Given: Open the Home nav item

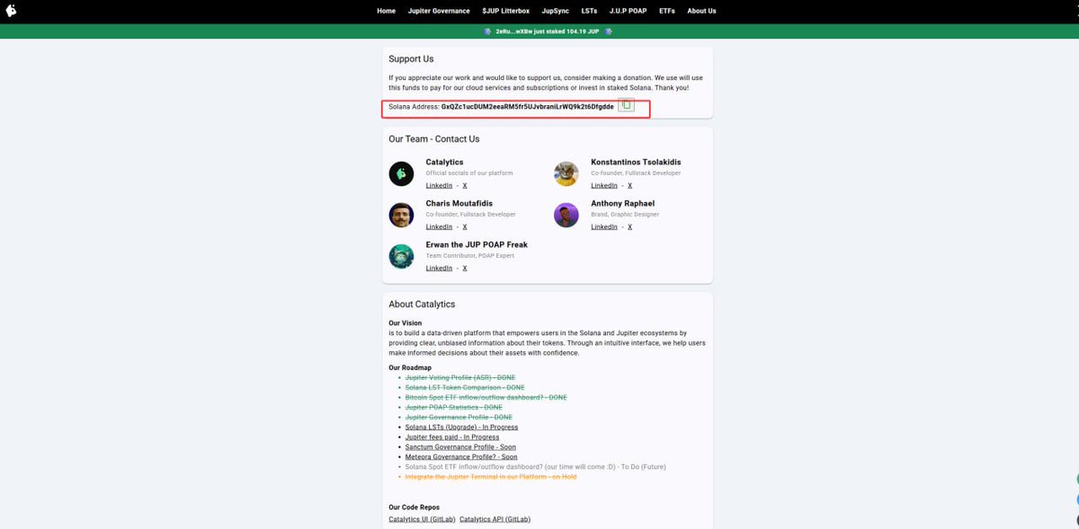Looking at the screenshot, I should click(x=387, y=11).
